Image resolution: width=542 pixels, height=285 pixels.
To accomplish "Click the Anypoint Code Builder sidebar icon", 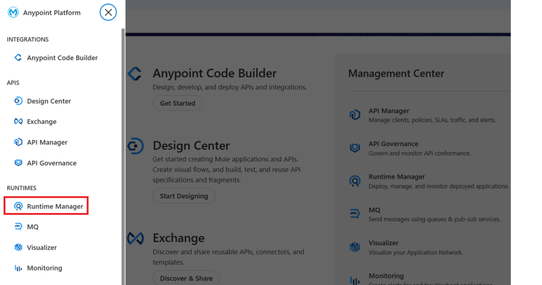I will pyautogui.click(x=18, y=58).
